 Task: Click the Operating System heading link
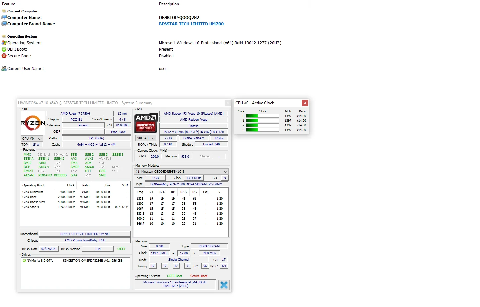[x=22, y=37]
